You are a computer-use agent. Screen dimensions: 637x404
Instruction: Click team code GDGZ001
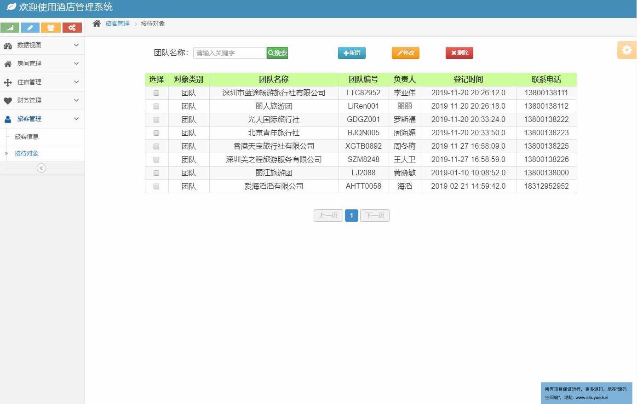(363, 120)
